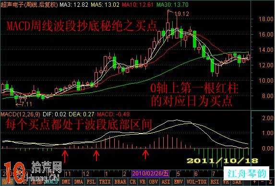This screenshot has height=186, width=275.
Task: Click month 12 on the time axis
Action: point(86,174)
